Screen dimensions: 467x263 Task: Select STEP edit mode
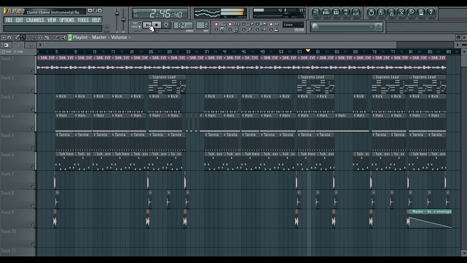pos(7,52)
